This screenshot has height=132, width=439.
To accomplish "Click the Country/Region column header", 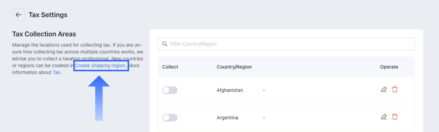I will coord(234,67).
